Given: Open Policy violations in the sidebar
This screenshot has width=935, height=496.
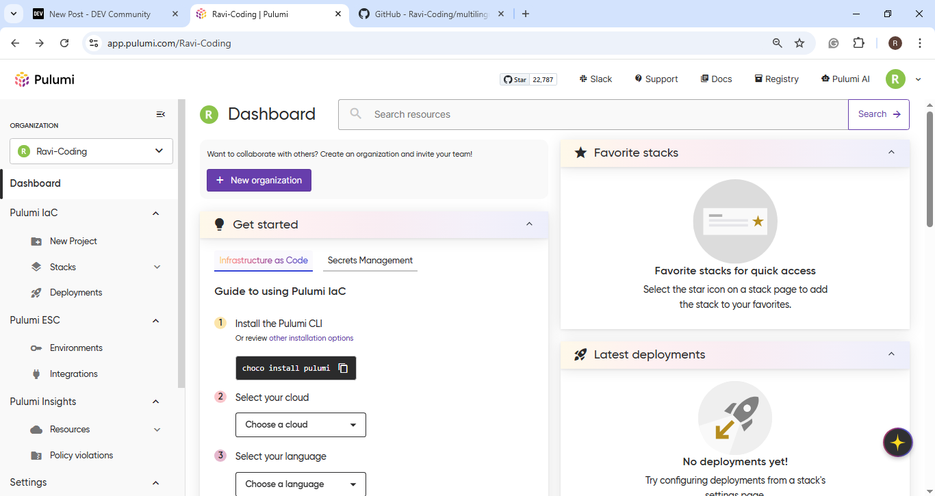Looking at the screenshot, I should tap(81, 456).
